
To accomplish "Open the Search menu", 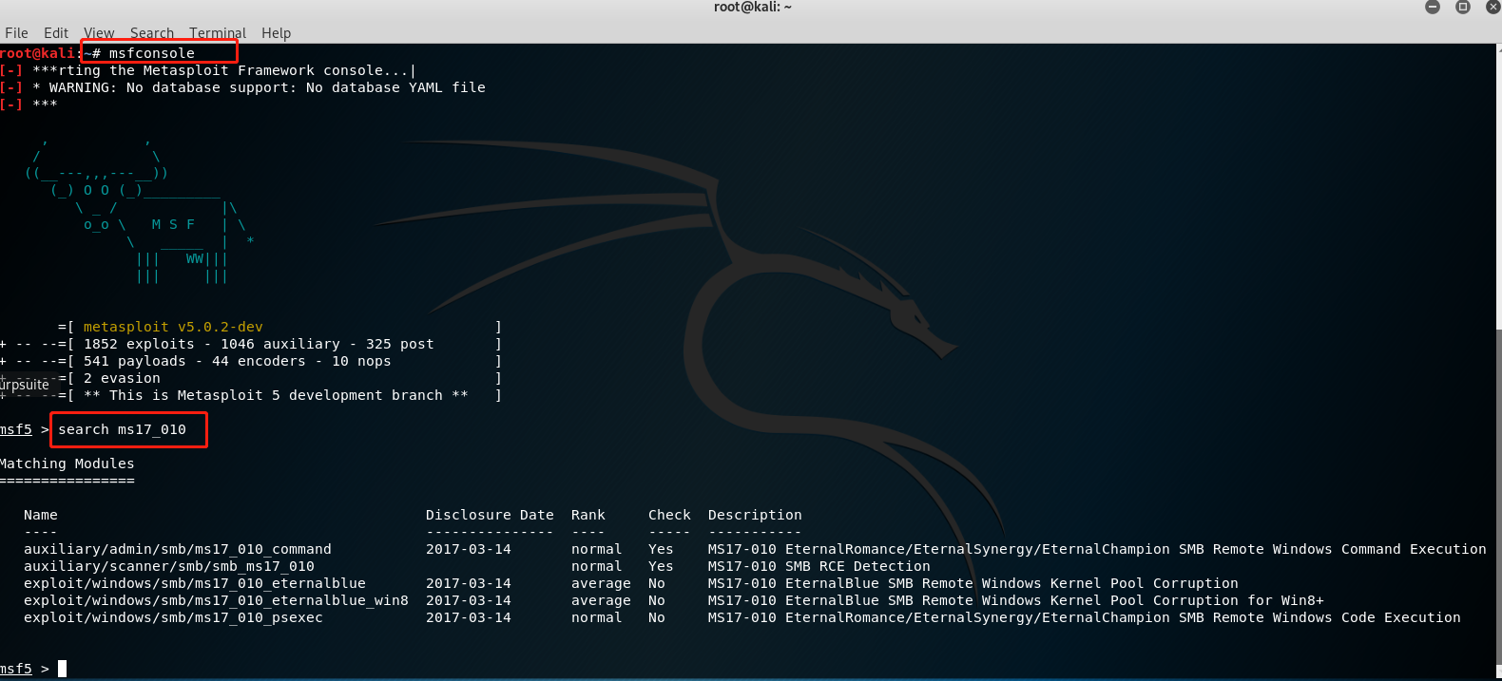I will (152, 32).
